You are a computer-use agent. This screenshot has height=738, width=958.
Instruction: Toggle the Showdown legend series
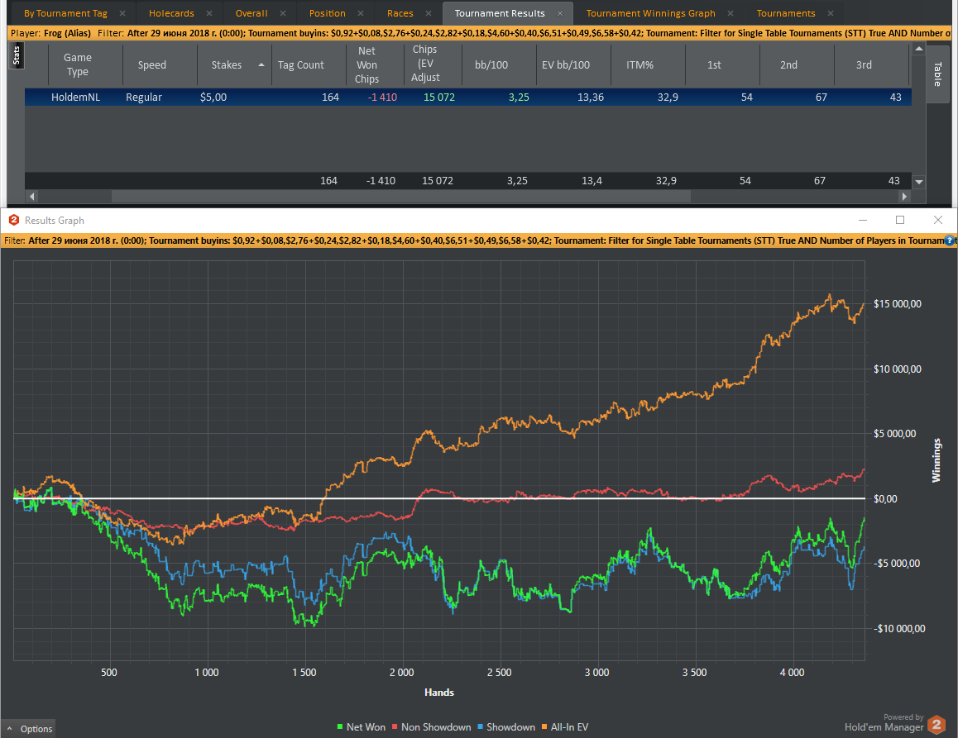(x=506, y=727)
